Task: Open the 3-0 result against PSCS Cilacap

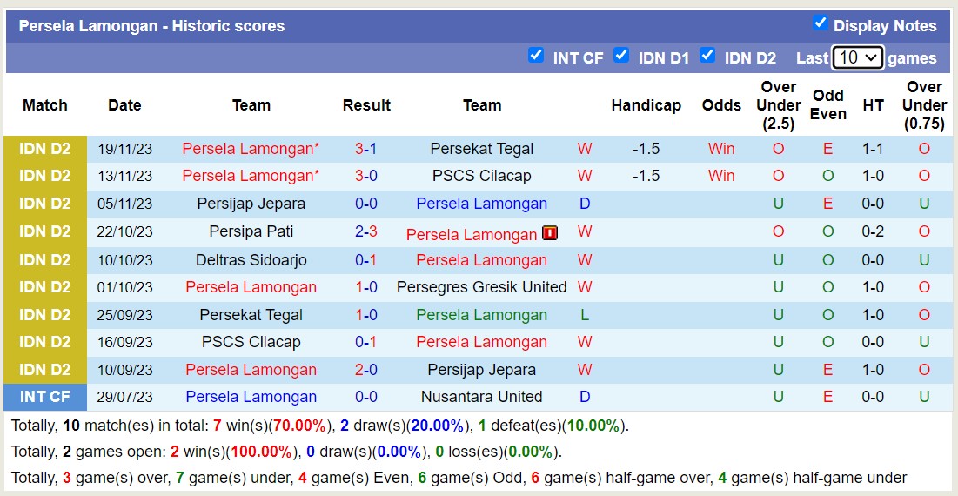Action: pyautogui.click(x=366, y=176)
